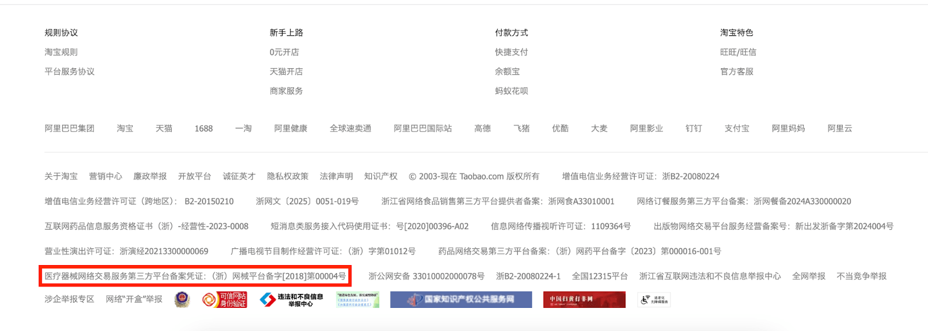The image size is (928, 331).
Task: Open the 高德 site link
Action: tap(483, 128)
